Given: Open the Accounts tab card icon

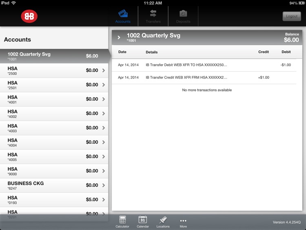Looking at the screenshot, I should [123, 13].
